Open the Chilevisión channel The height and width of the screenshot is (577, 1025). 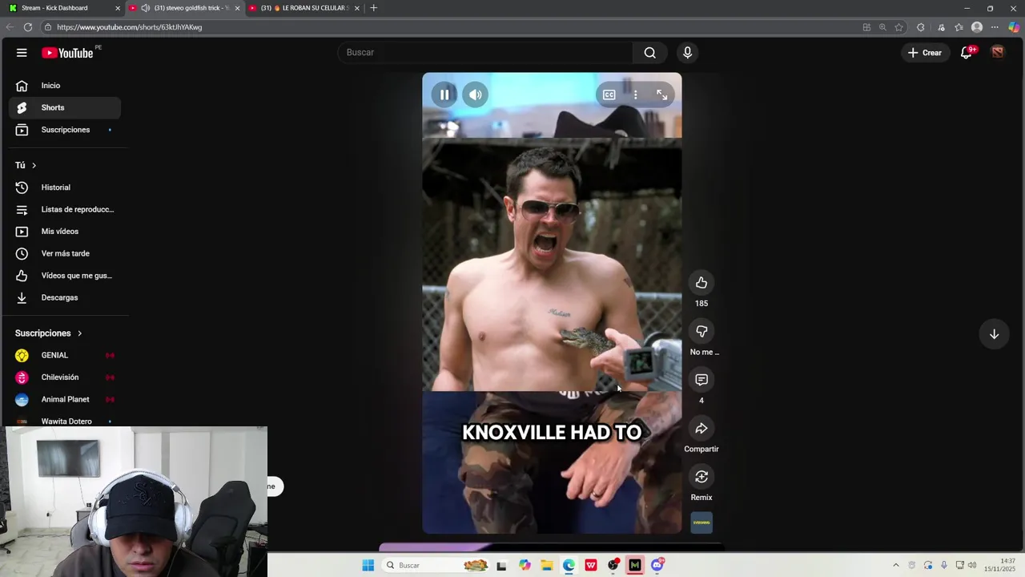click(x=65, y=377)
